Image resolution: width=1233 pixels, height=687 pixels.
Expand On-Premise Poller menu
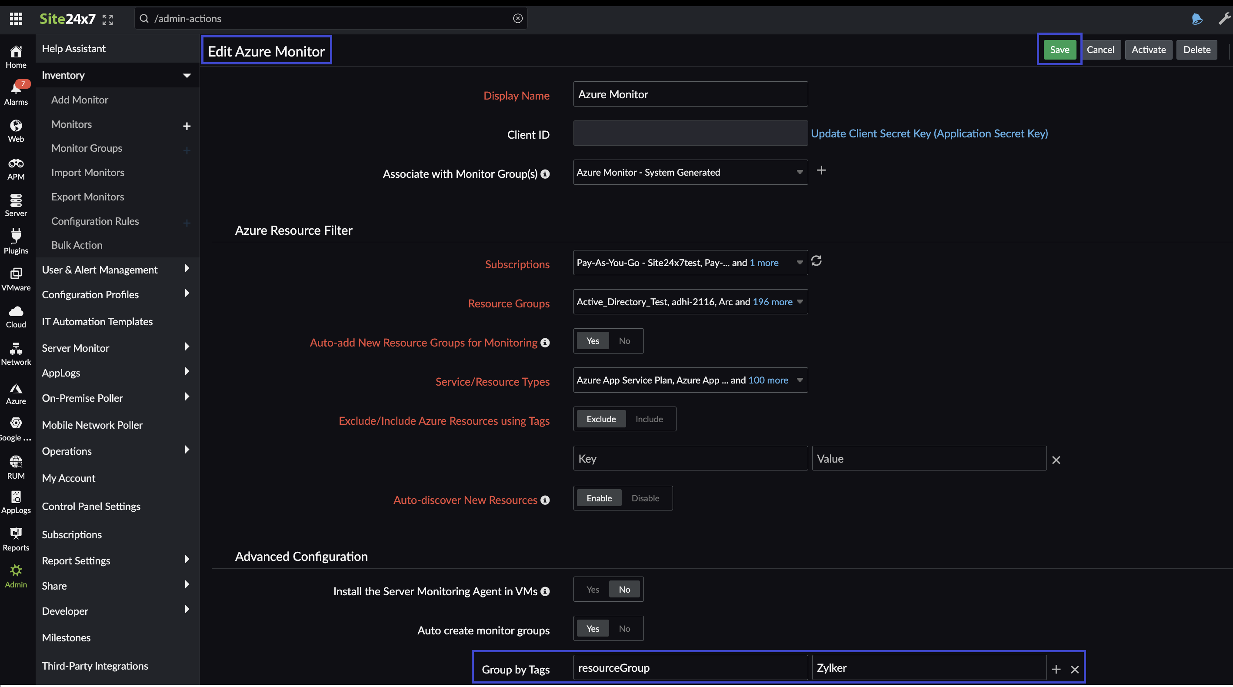187,397
